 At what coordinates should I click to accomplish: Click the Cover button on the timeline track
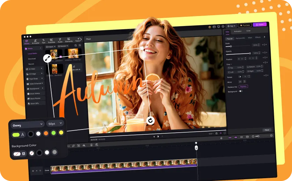(47, 170)
